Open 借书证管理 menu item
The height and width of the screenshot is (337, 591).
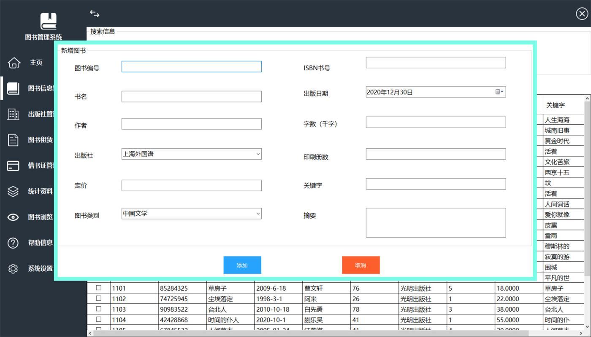click(41, 166)
